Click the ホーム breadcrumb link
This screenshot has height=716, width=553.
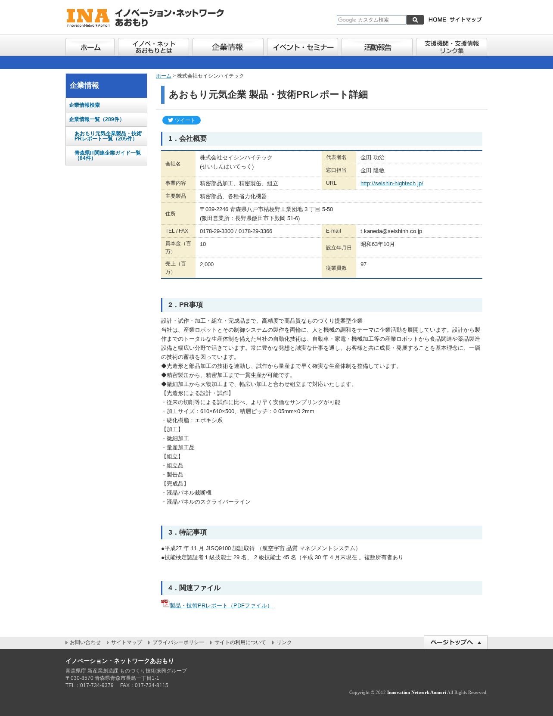(x=164, y=76)
